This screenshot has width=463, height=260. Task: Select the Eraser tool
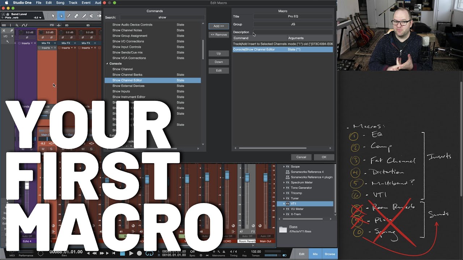tap(76, 16)
